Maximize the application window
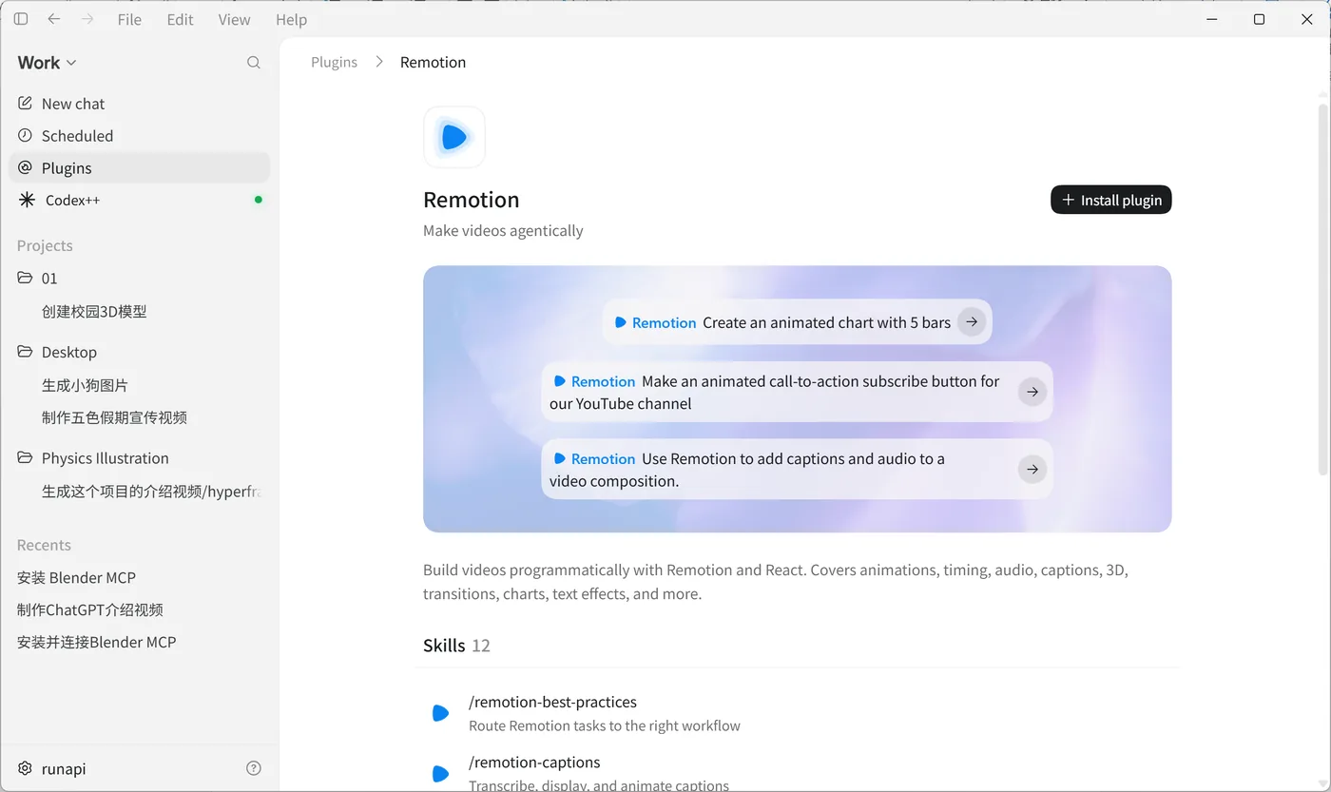This screenshot has width=1331, height=792. pyautogui.click(x=1259, y=19)
